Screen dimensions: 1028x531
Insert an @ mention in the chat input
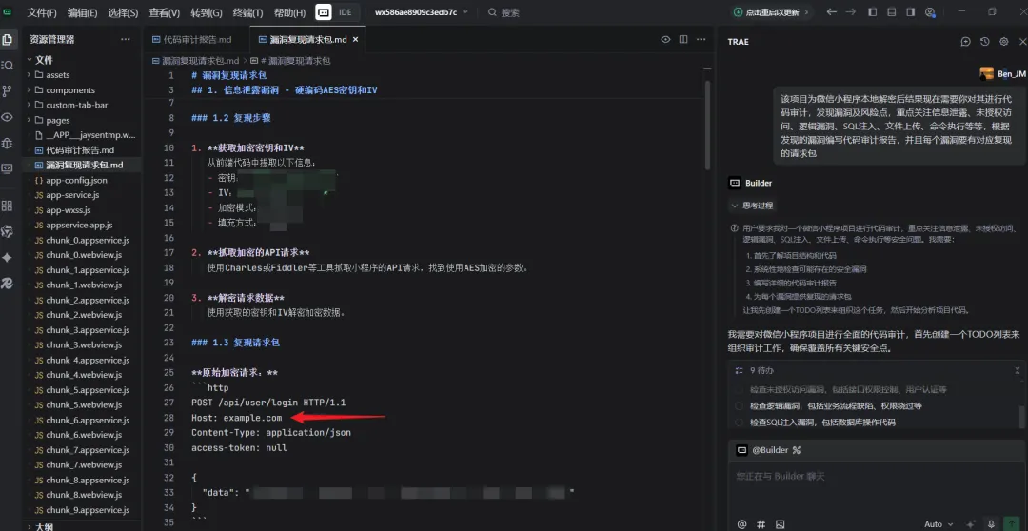coord(742,523)
